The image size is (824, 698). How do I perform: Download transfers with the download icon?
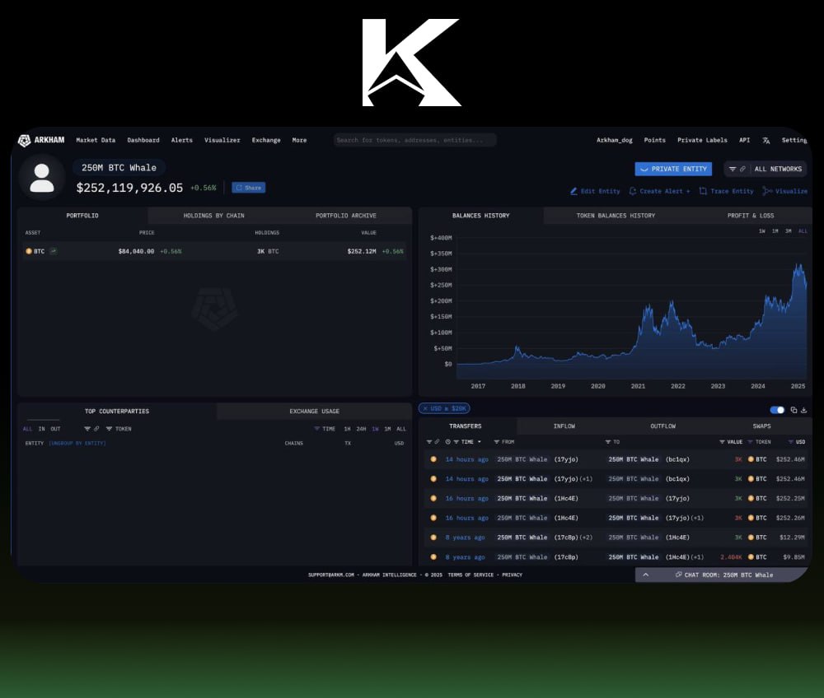803,410
